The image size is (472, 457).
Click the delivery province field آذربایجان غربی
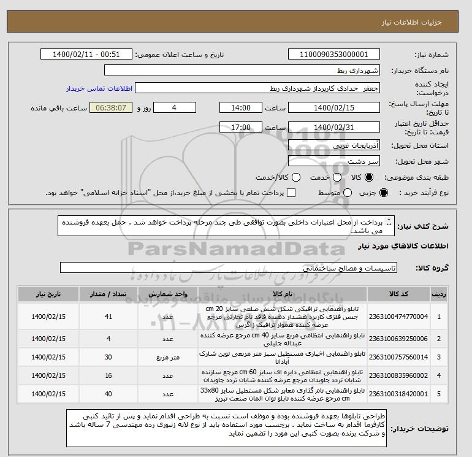click(x=334, y=145)
